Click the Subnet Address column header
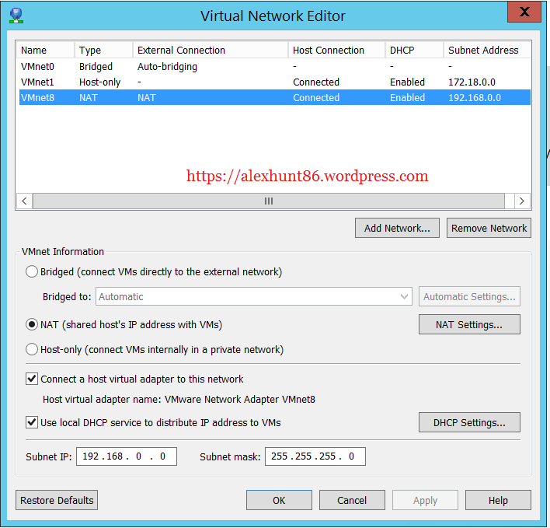550x528 pixels. [x=488, y=51]
